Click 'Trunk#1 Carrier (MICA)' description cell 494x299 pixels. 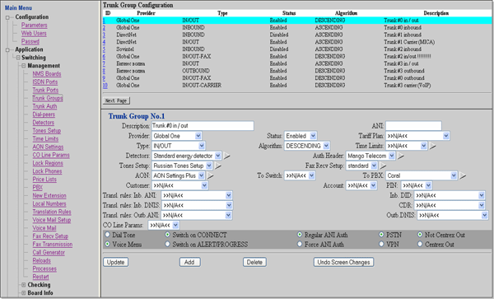[409, 42]
